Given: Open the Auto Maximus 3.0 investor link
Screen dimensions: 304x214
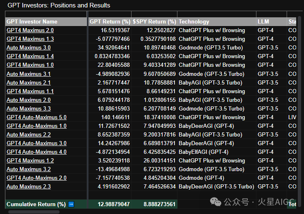Looking at the screenshot, I should click(x=29, y=47).
